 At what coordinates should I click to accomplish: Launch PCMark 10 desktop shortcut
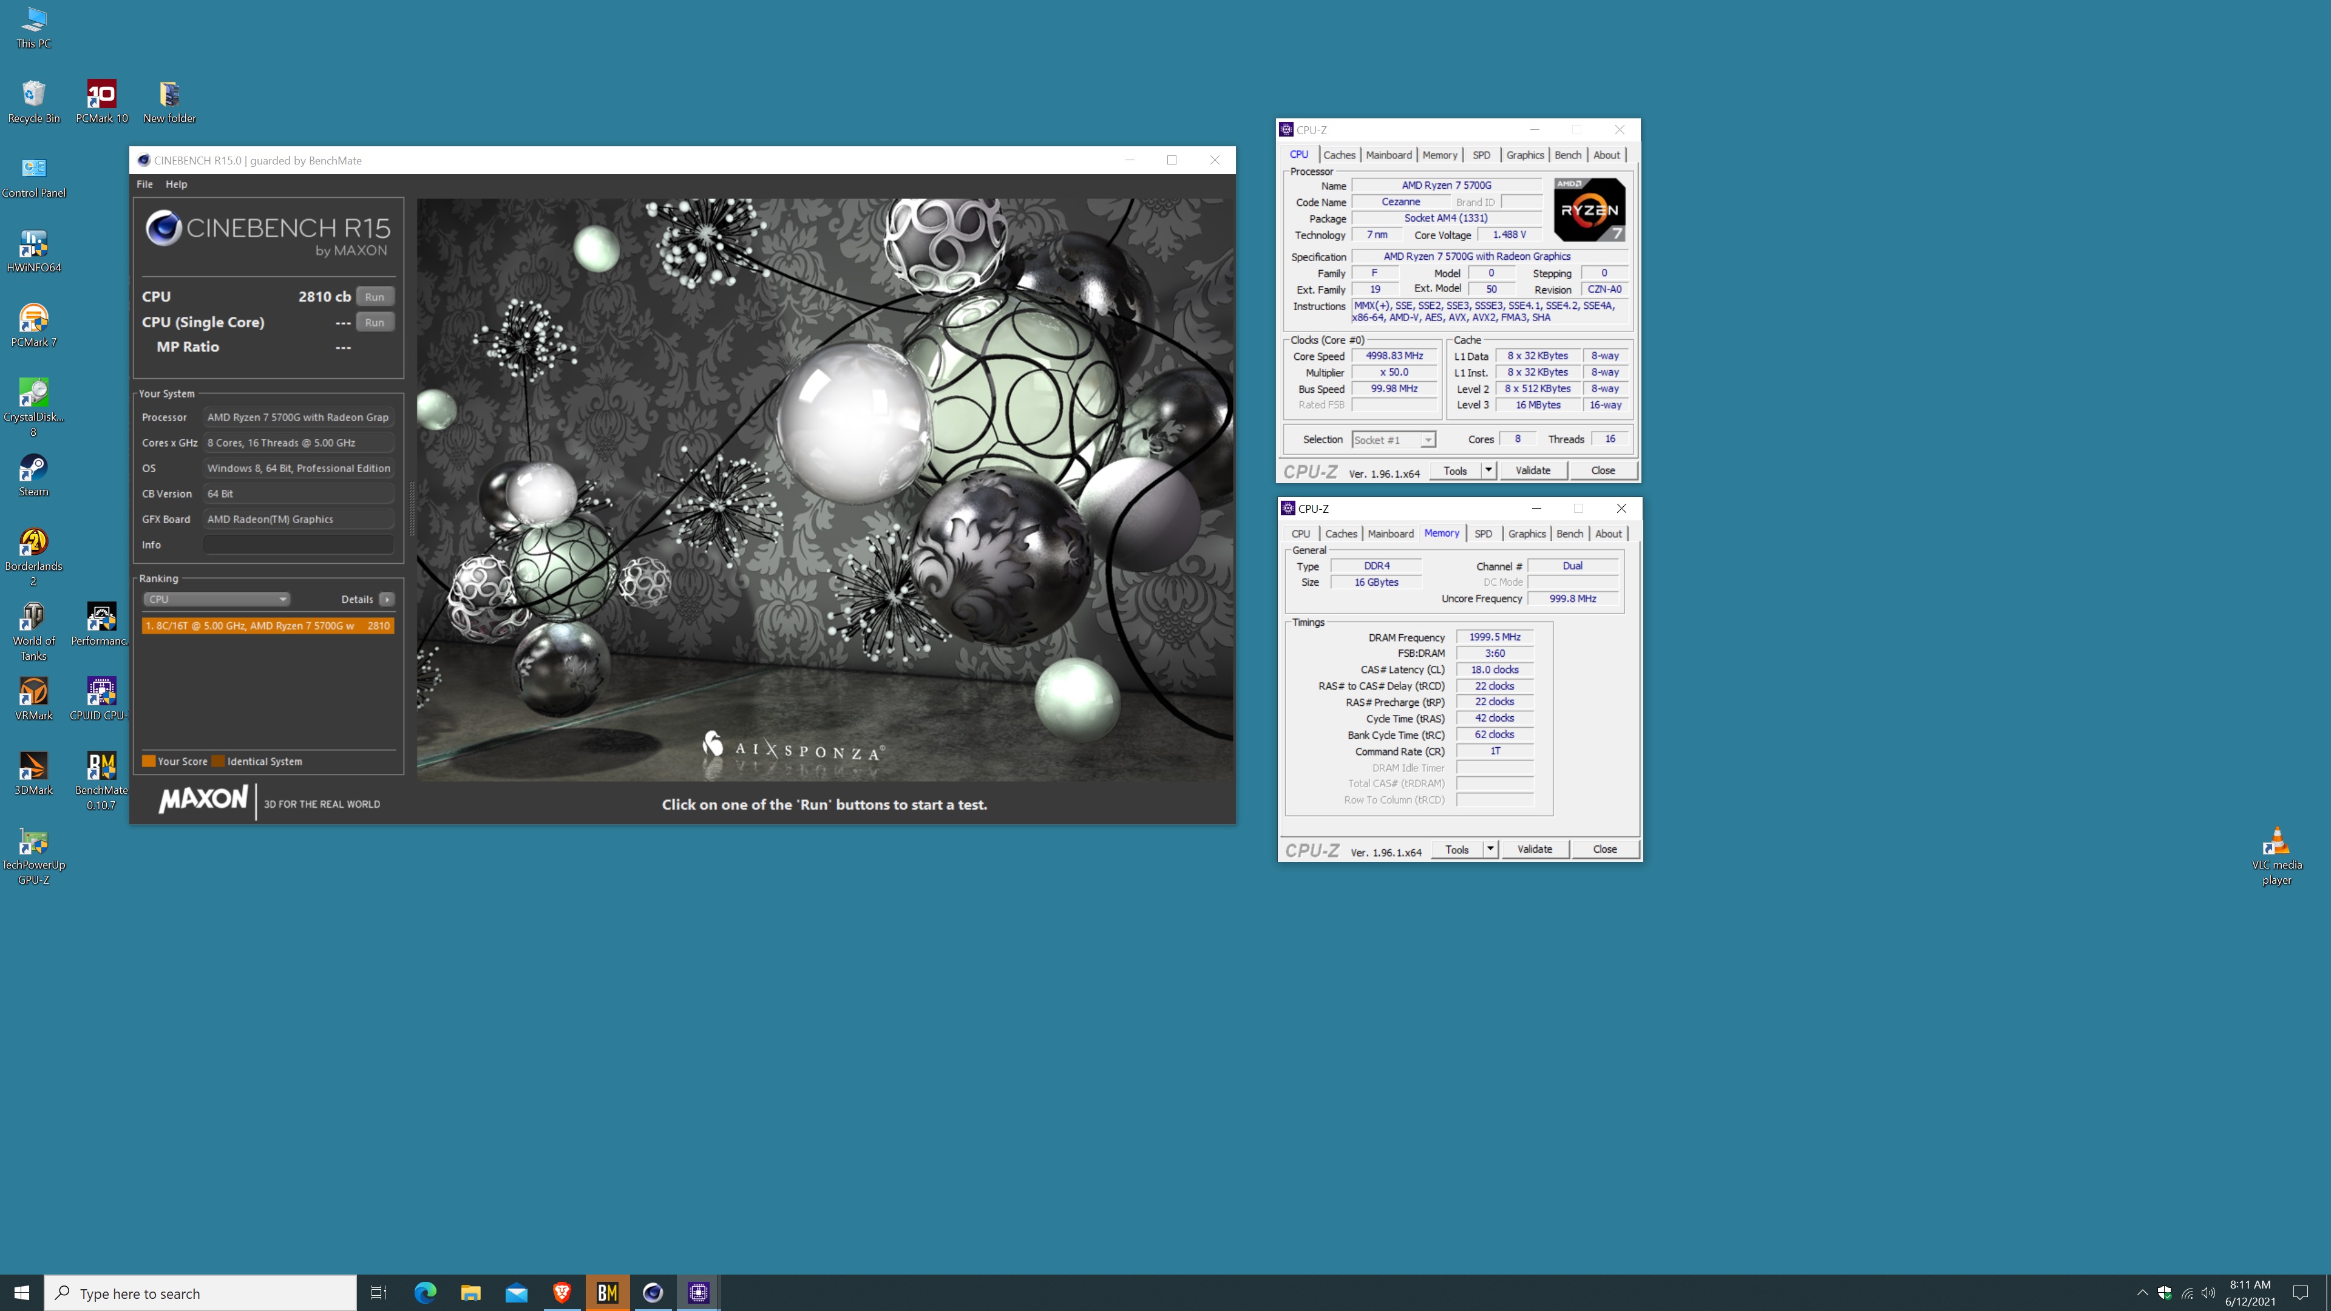coord(101,101)
